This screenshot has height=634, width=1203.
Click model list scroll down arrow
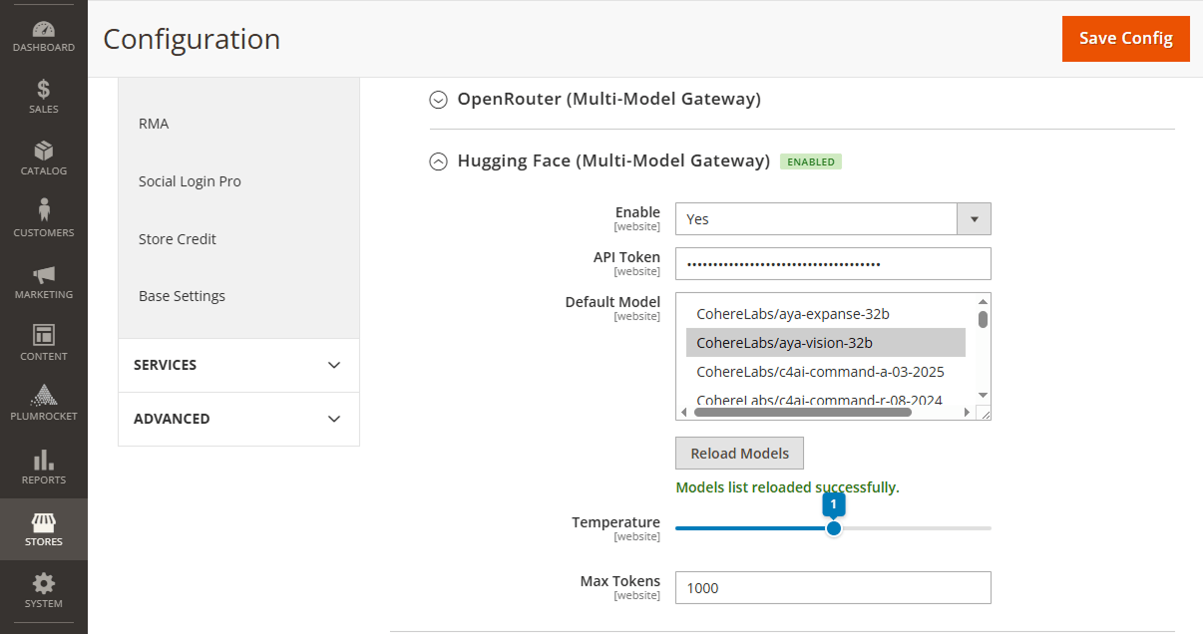[x=983, y=395]
